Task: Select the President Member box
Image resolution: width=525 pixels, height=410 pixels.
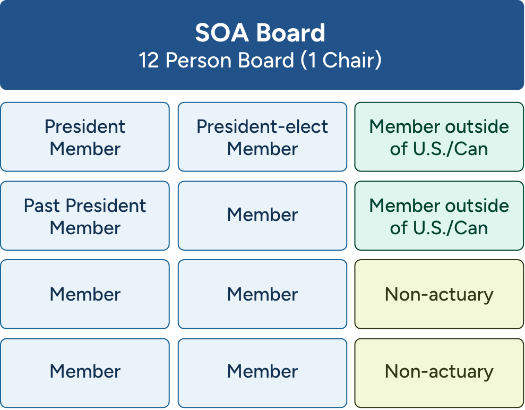Action: click(x=85, y=137)
